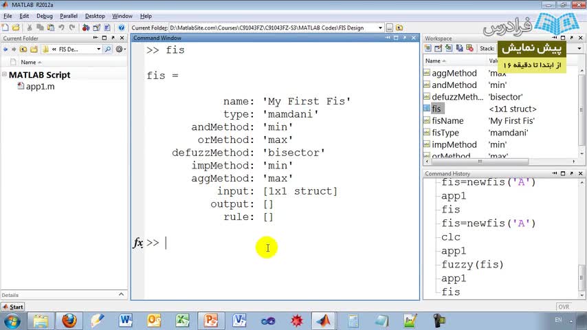The image size is (587, 330).
Task: Open the Window menu
Action: [x=122, y=16]
